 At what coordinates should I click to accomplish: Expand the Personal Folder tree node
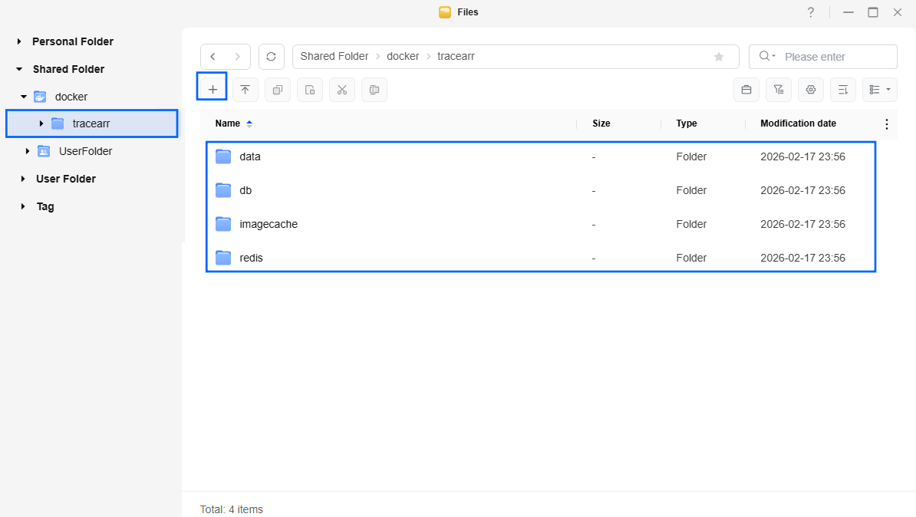tap(19, 41)
